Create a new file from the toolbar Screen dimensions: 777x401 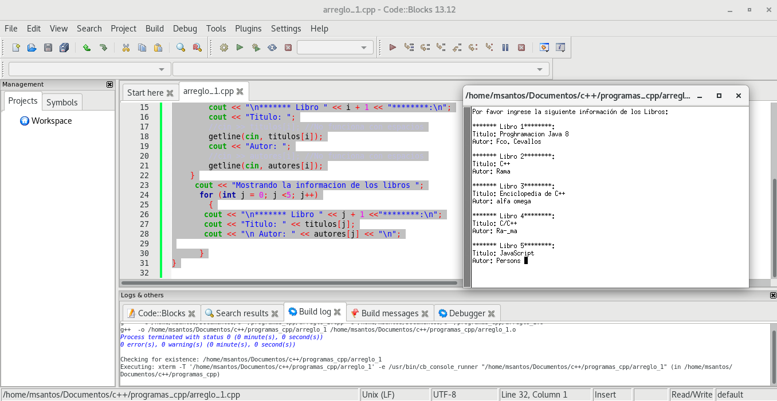[16, 48]
